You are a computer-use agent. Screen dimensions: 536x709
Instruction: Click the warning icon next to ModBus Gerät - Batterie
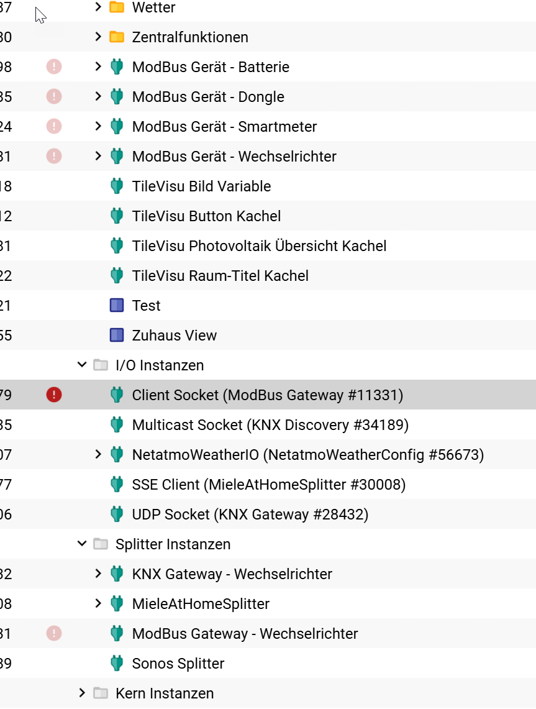coord(54,67)
